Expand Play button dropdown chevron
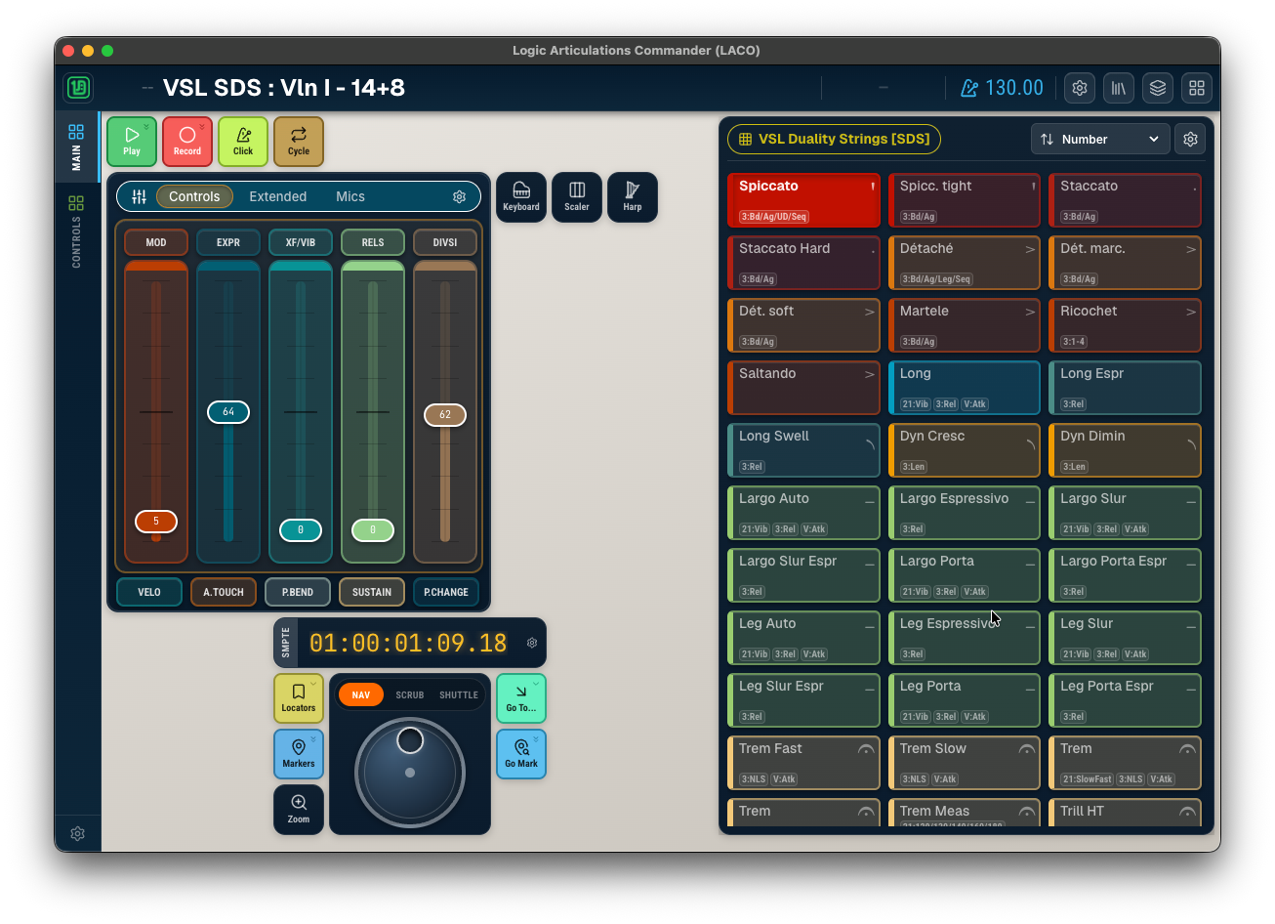 [x=146, y=126]
